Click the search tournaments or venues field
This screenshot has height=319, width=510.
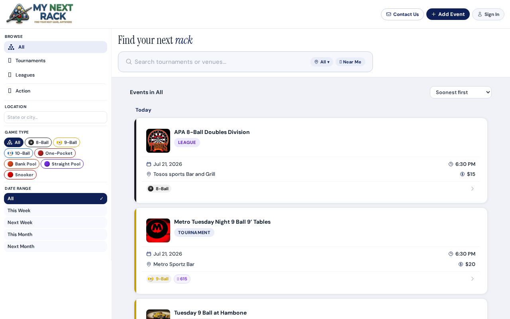tap(220, 62)
